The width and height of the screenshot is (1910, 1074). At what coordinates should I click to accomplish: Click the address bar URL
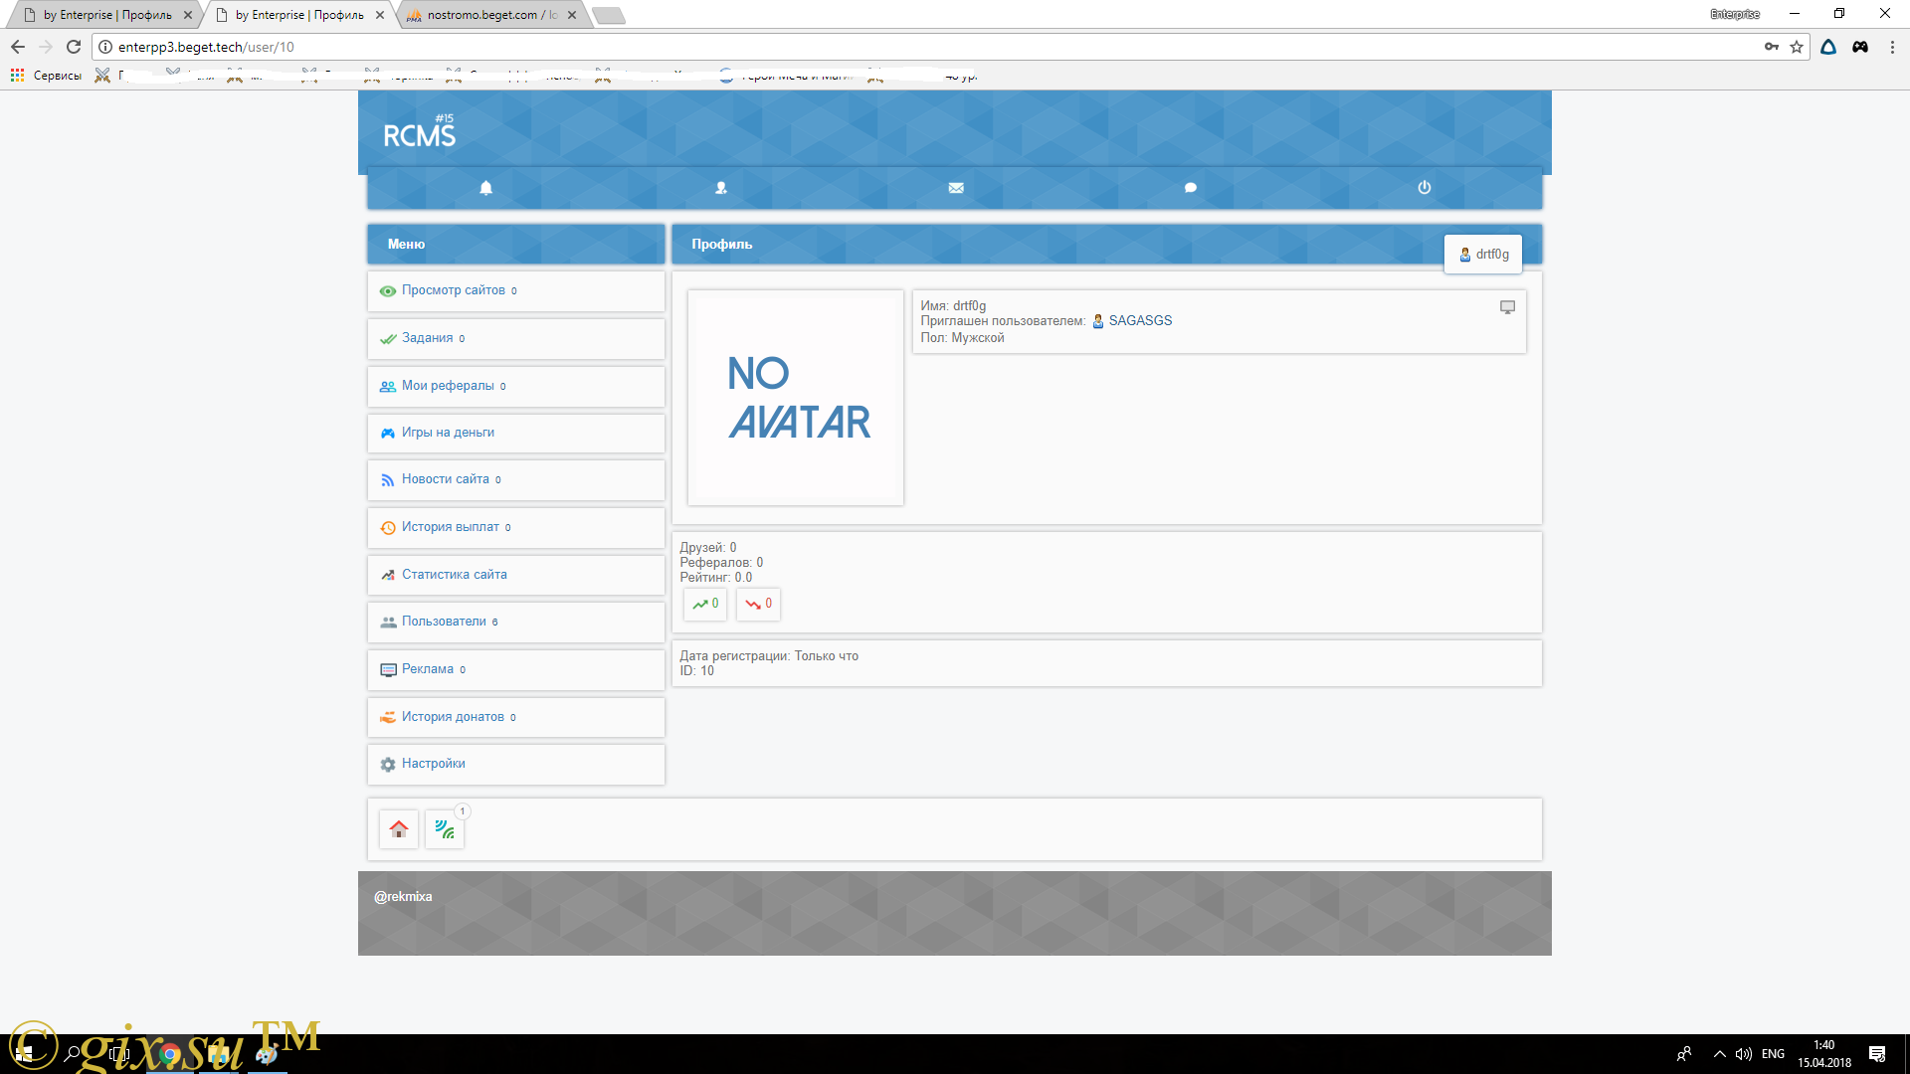tap(206, 47)
